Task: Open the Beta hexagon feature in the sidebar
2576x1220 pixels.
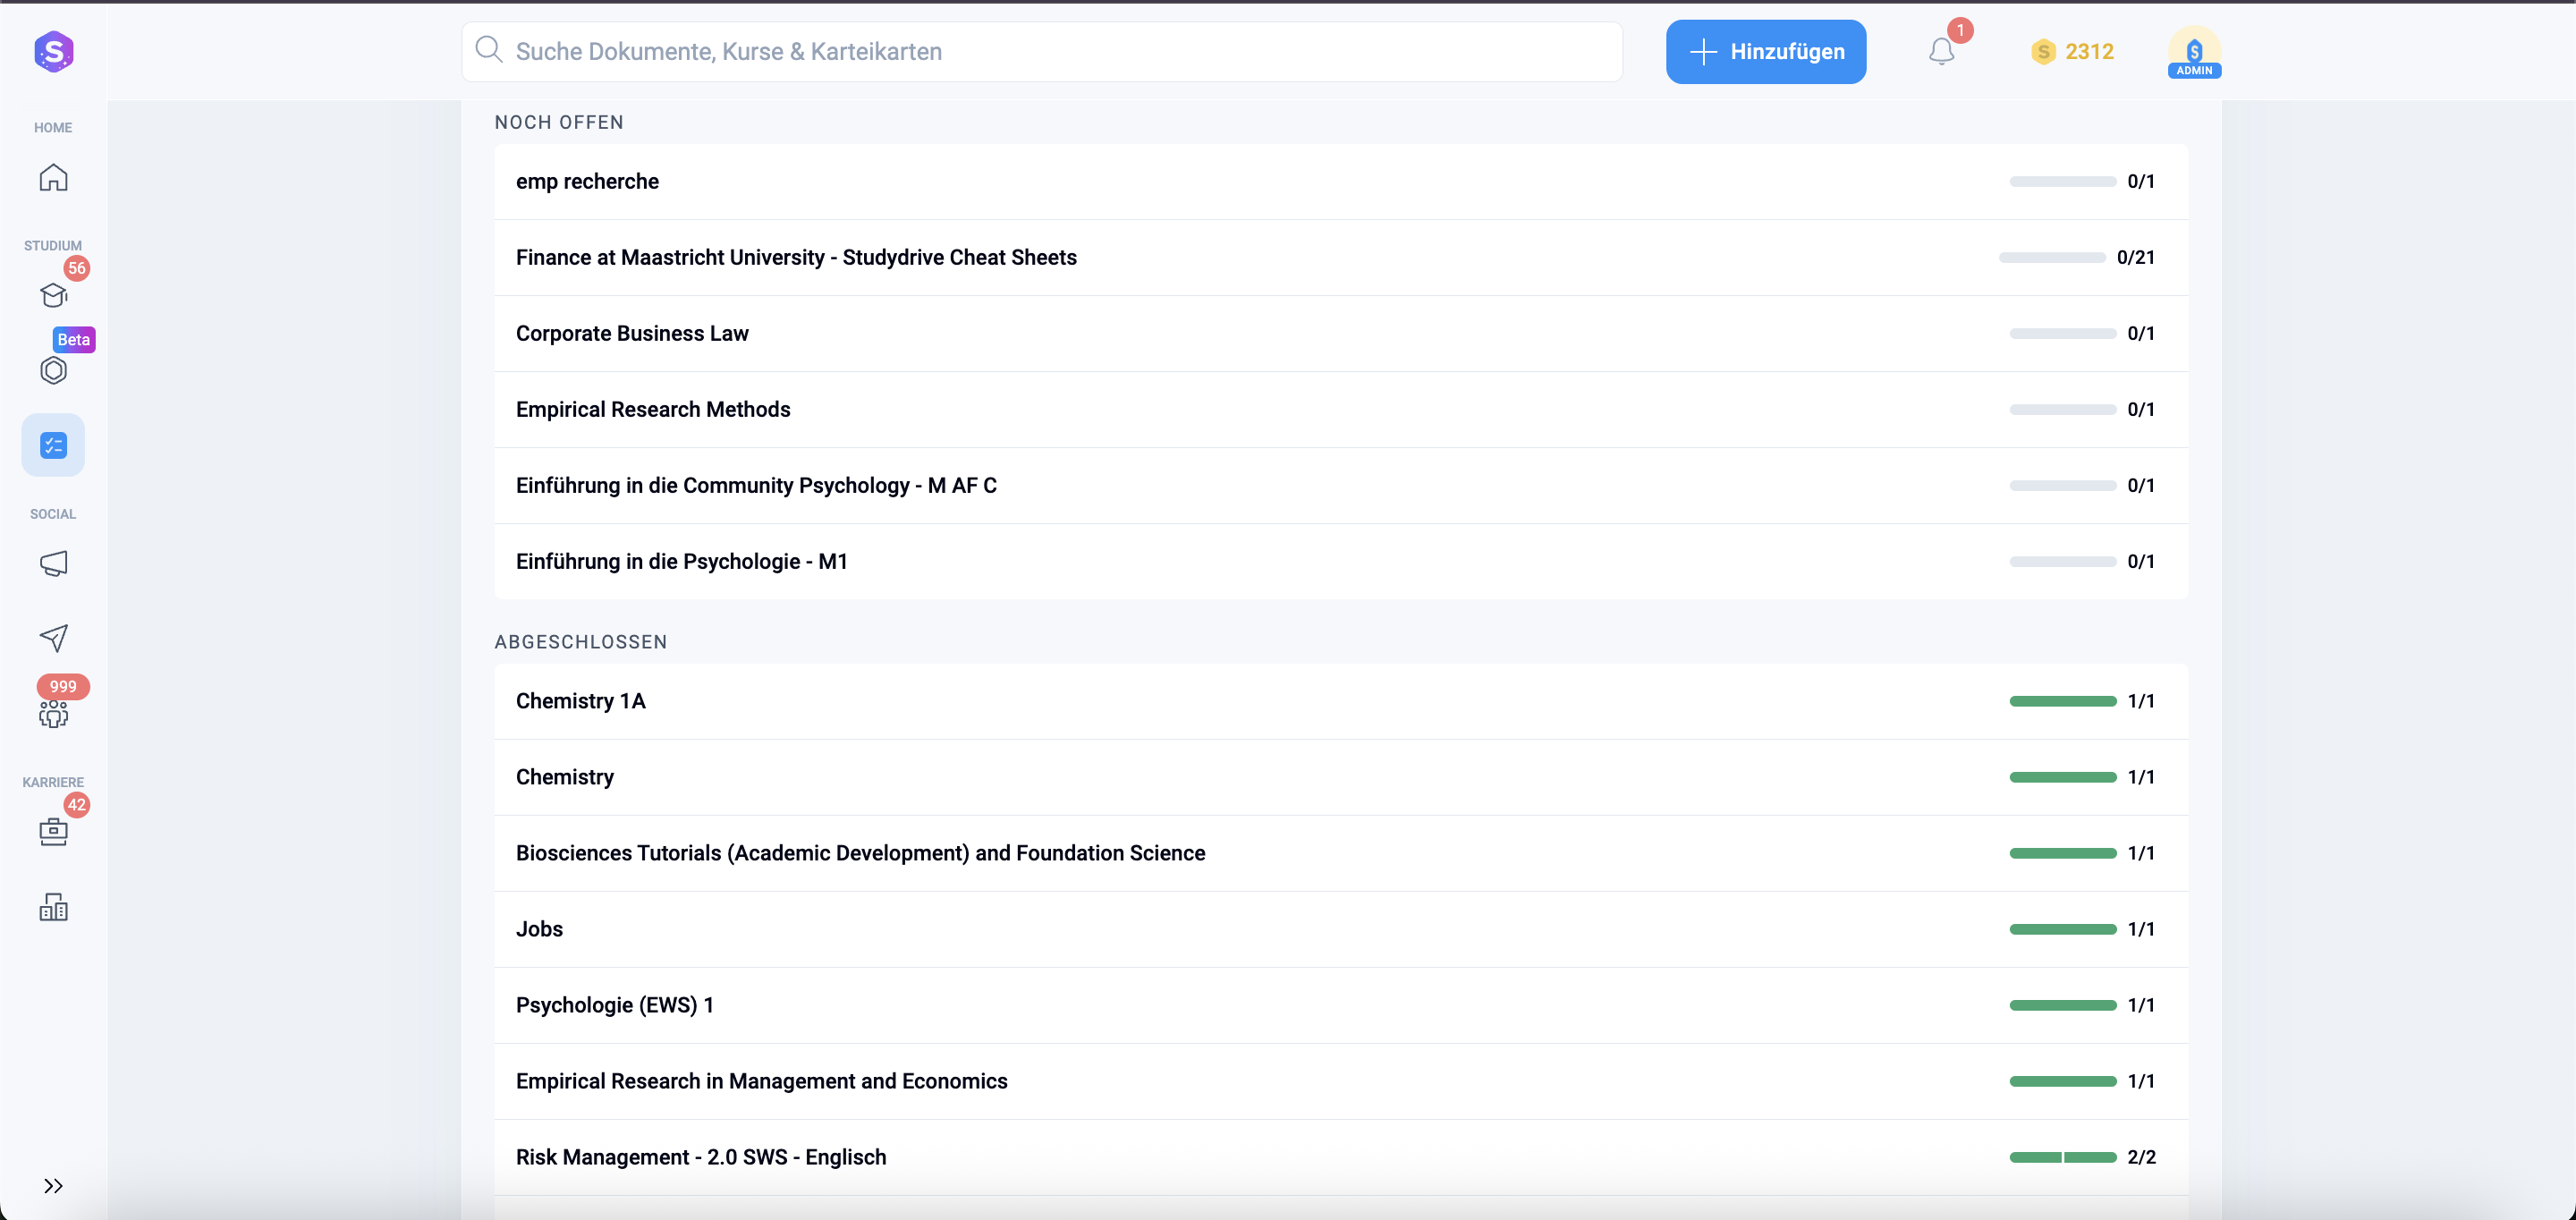Action: (x=53, y=370)
